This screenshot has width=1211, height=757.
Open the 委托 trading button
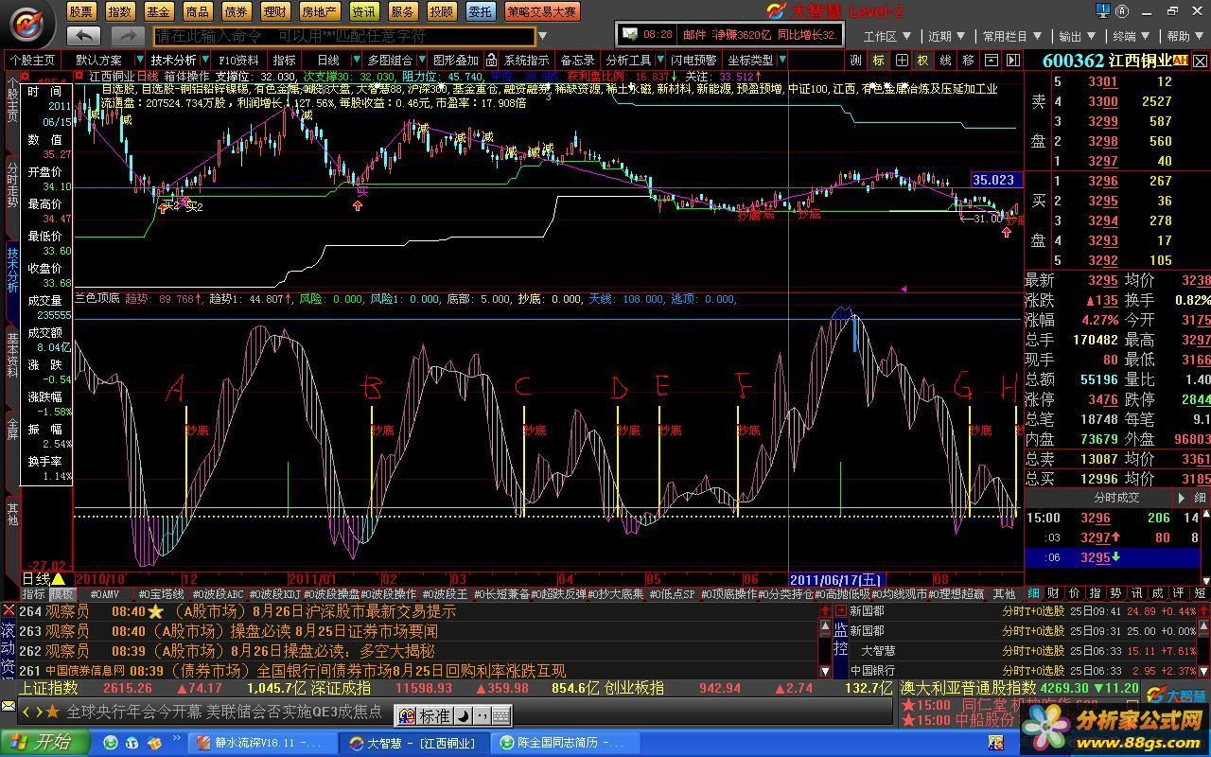[480, 12]
